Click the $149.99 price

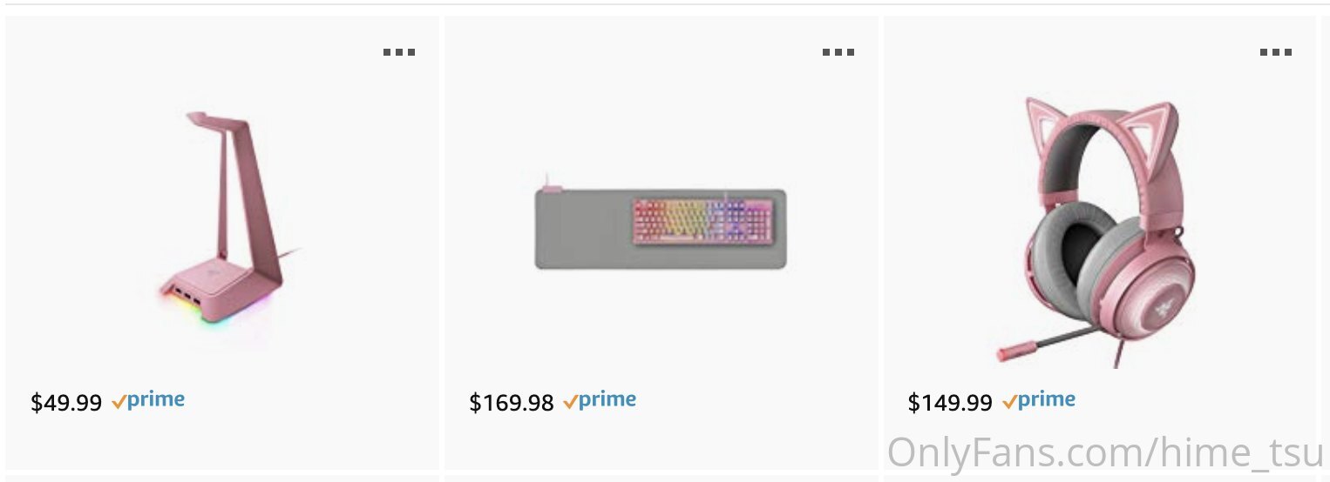click(950, 403)
